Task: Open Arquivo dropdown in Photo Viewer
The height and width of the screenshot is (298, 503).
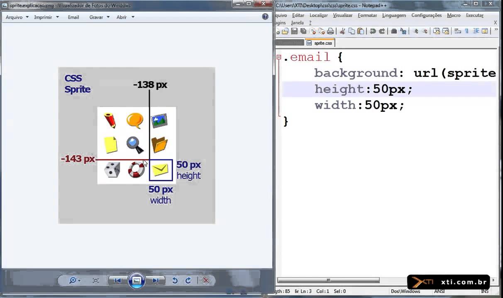Action: pos(17,17)
